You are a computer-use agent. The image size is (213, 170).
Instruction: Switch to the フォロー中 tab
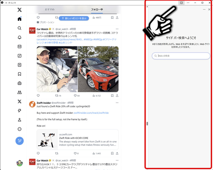point(97,9)
